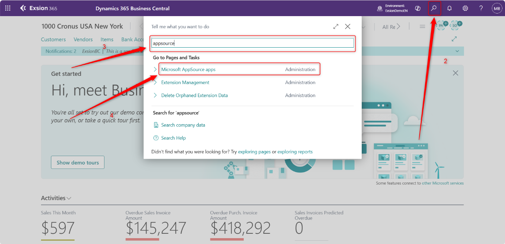Follow the exploring reports link

point(295,152)
